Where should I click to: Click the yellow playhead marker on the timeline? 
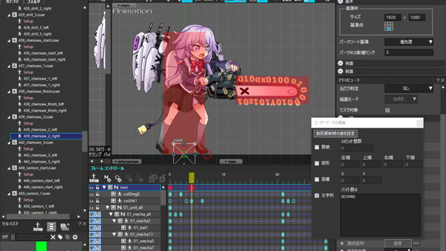point(192,178)
